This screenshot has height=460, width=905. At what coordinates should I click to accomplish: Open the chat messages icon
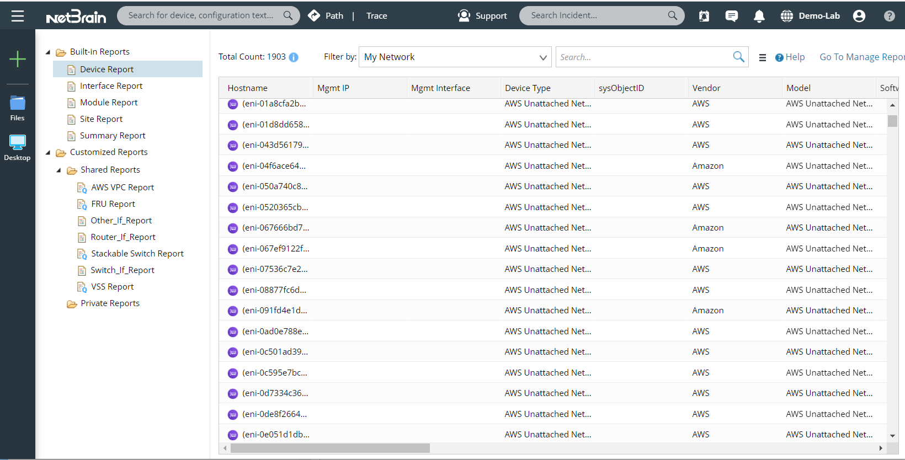click(x=732, y=16)
